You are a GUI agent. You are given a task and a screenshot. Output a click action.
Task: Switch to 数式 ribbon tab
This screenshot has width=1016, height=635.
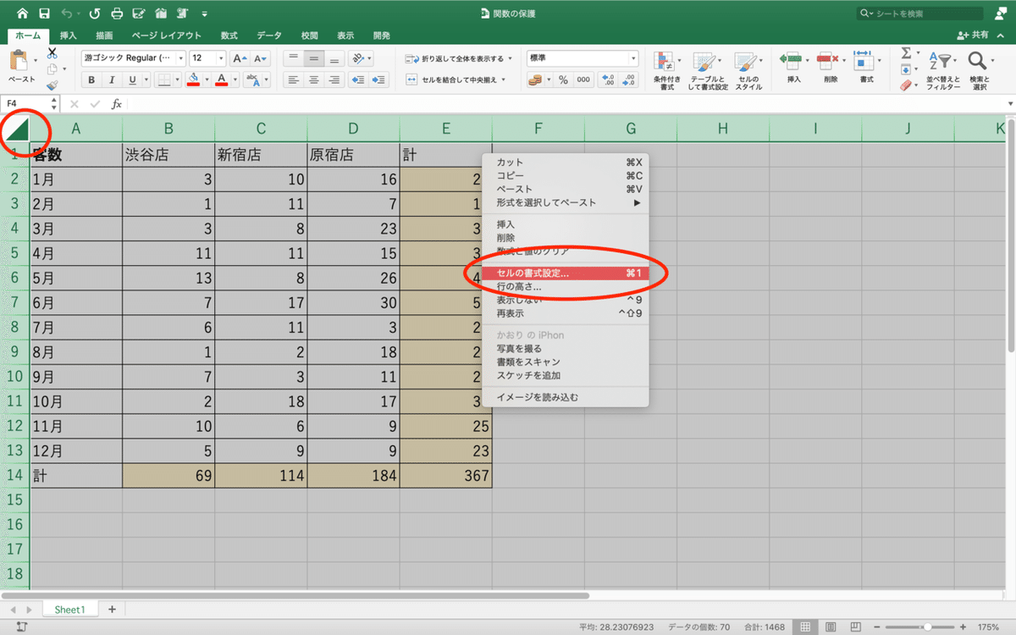point(229,36)
